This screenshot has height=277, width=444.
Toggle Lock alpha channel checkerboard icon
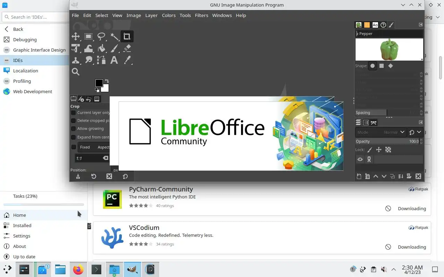(x=388, y=150)
